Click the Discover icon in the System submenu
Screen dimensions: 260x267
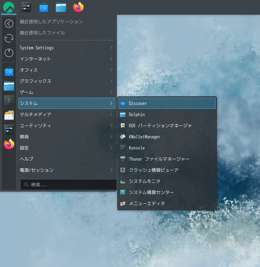click(x=123, y=103)
